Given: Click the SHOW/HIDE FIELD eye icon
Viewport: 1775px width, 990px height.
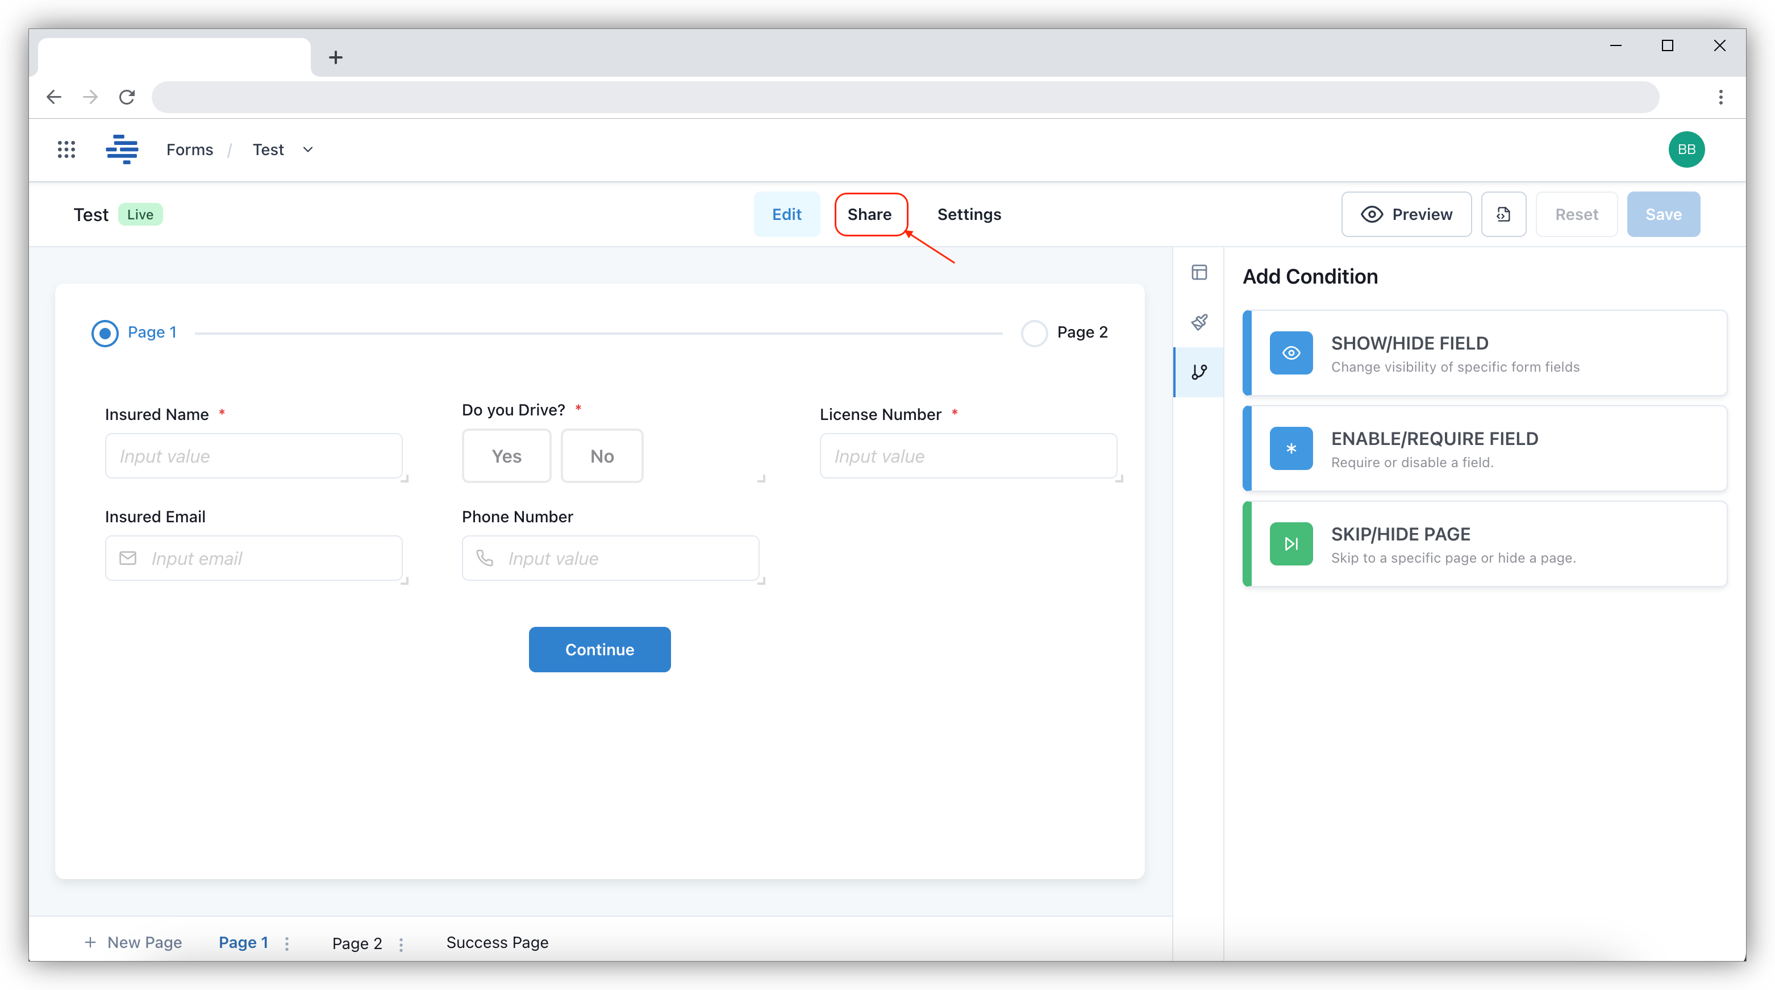Looking at the screenshot, I should pos(1290,353).
